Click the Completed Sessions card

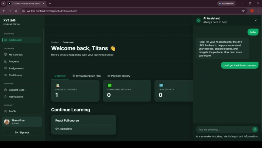click(x=127, y=91)
